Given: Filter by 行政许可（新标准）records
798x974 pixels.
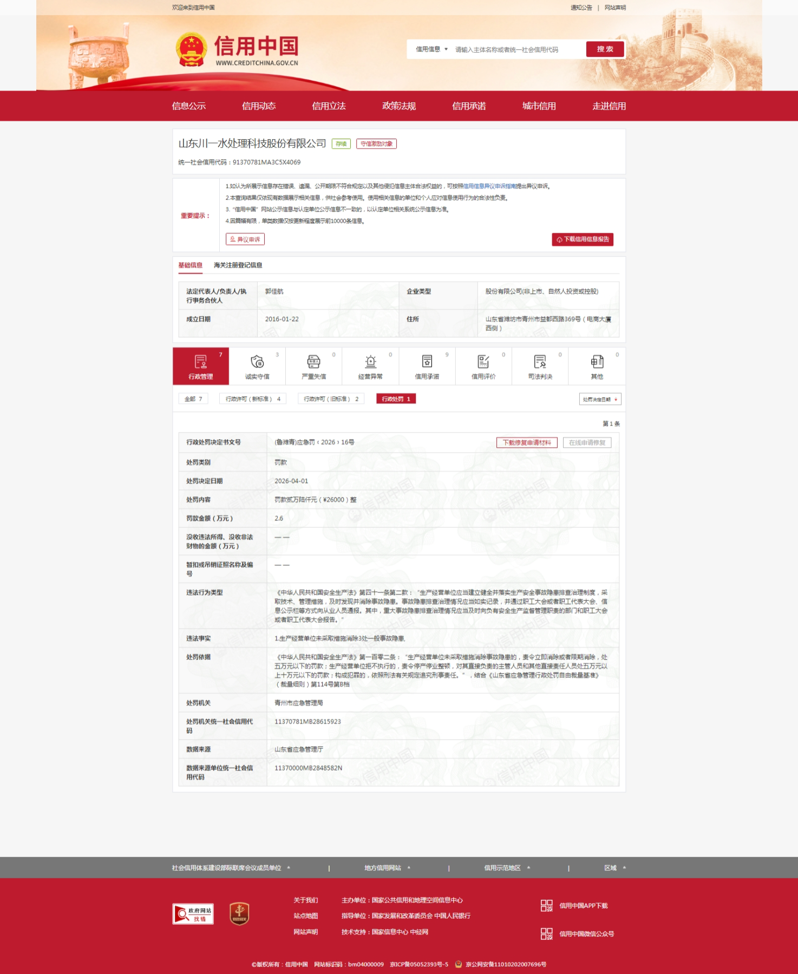Looking at the screenshot, I should [253, 399].
